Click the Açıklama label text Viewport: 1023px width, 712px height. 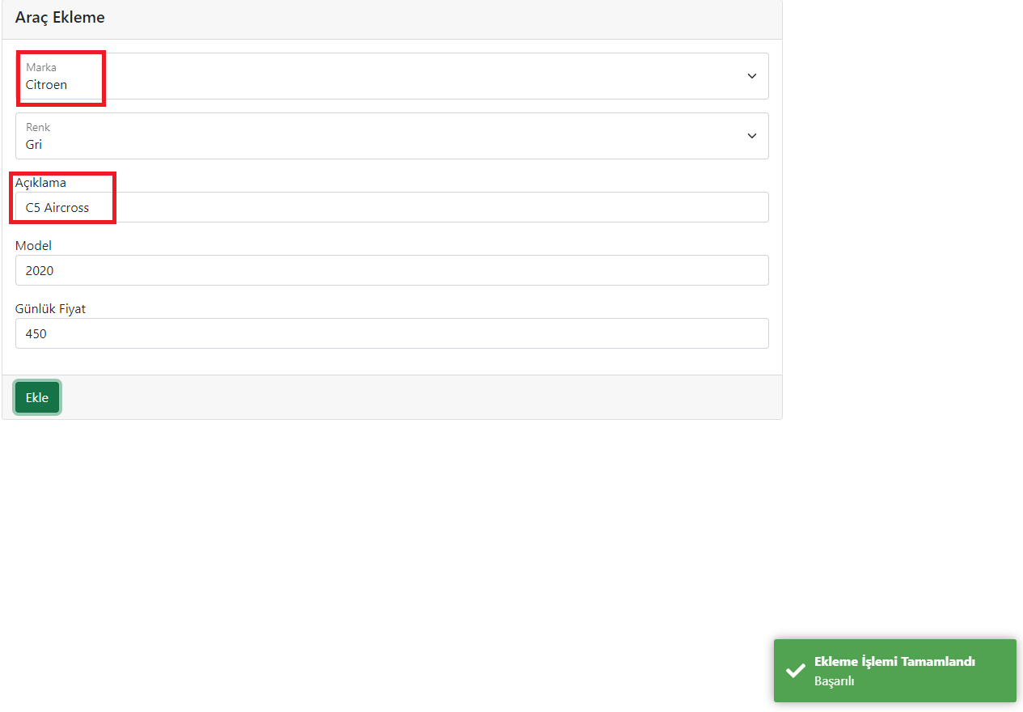[41, 182]
